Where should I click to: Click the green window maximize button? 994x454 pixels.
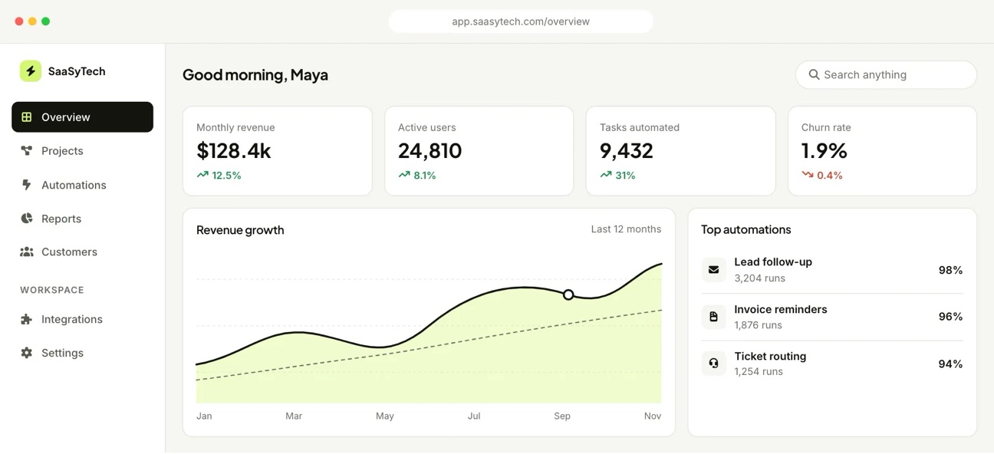(45, 21)
